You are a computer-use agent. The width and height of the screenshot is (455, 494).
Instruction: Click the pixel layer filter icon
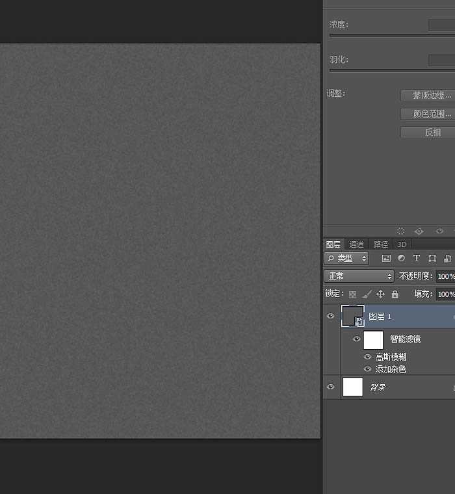tap(386, 259)
